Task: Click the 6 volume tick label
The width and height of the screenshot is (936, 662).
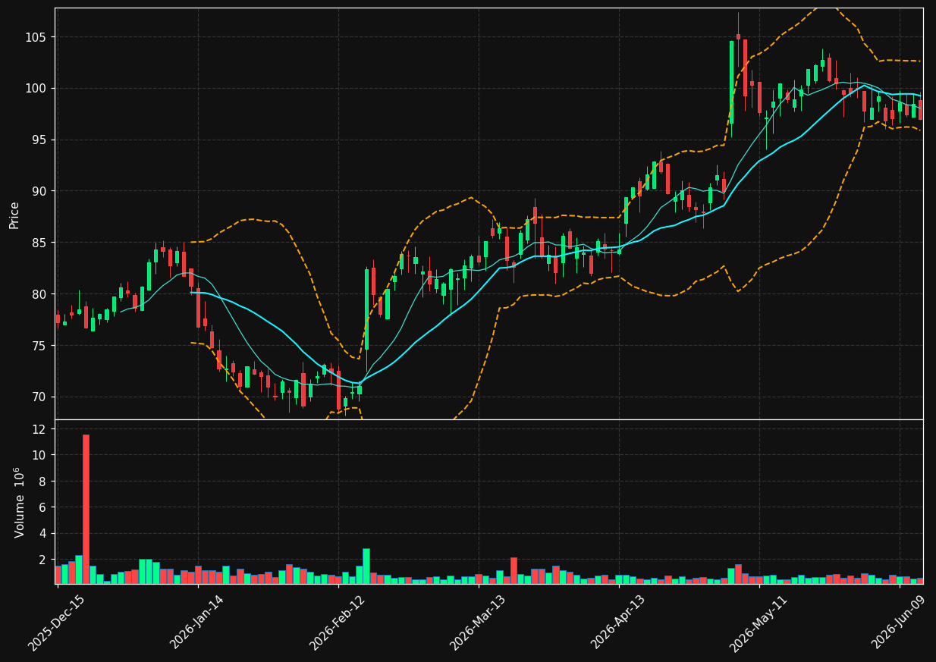Action: pyautogui.click(x=43, y=507)
